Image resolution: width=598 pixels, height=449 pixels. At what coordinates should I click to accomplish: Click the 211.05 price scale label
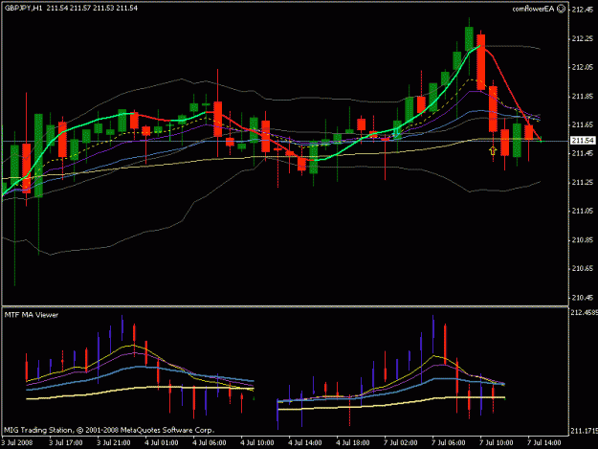click(x=583, y=211)
